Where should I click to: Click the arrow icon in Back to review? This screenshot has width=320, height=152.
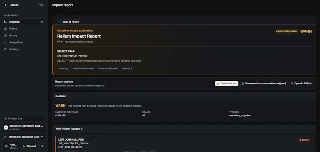point(60,22)
